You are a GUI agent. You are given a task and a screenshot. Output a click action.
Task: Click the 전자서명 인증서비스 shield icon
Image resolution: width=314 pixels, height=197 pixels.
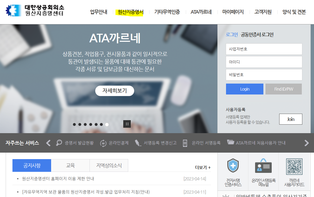tap(233, 166)
